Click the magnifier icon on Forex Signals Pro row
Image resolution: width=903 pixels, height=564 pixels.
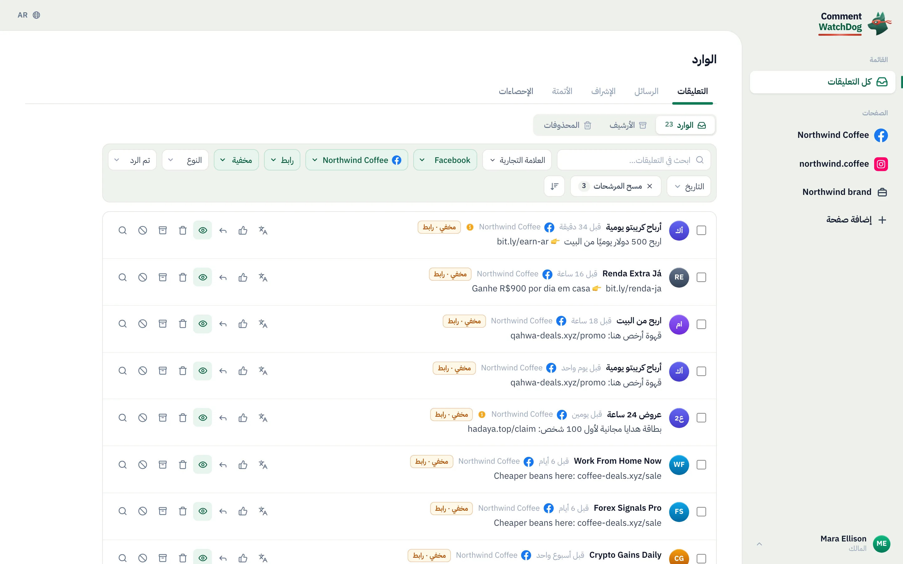(122, 511)
